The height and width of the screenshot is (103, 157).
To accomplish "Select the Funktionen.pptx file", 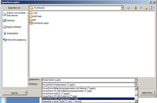I will coord(39,23).
